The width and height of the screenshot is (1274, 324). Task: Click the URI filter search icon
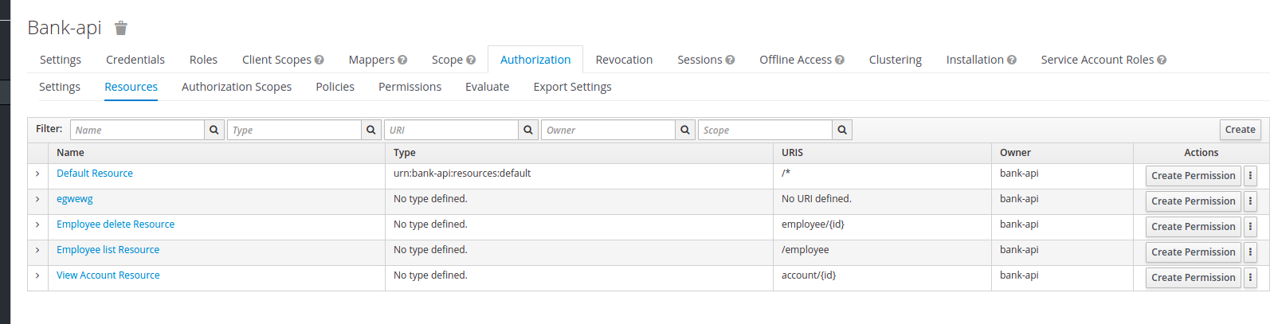click(527, 130)
